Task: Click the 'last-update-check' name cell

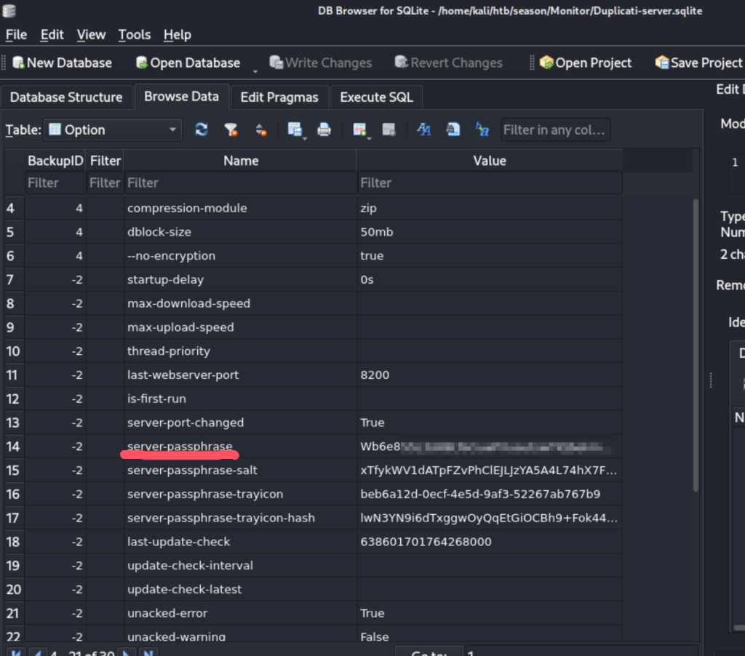Action: tap(240, 542)
